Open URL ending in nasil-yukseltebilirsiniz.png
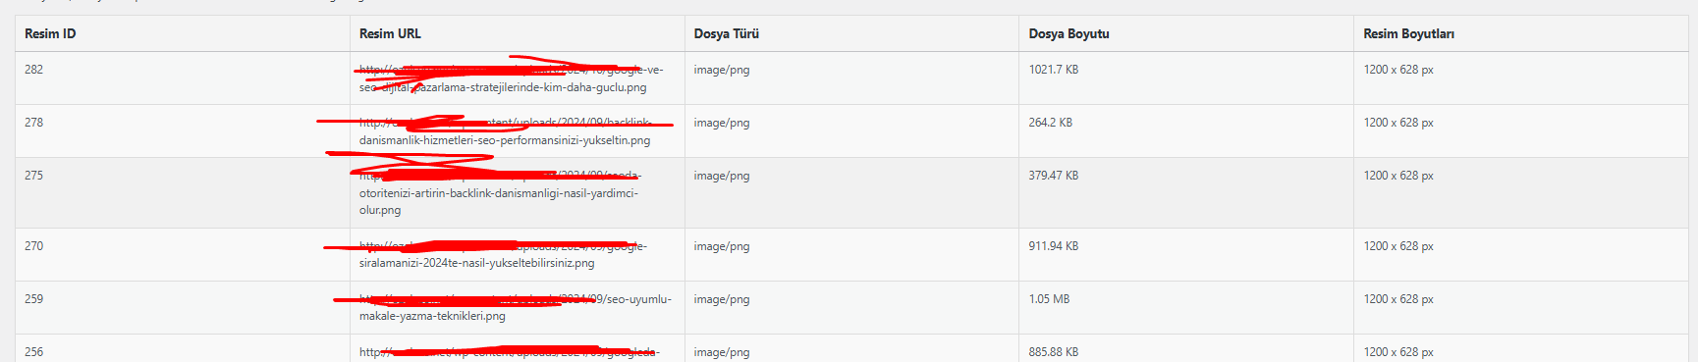Image resolution: width=1698 pixels, height=362 pixels. click(503, 255)
